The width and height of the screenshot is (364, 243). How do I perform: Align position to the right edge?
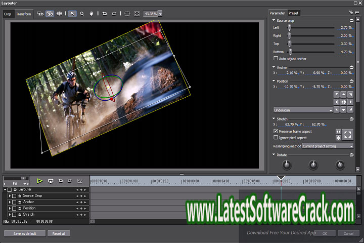click(350, 102)
